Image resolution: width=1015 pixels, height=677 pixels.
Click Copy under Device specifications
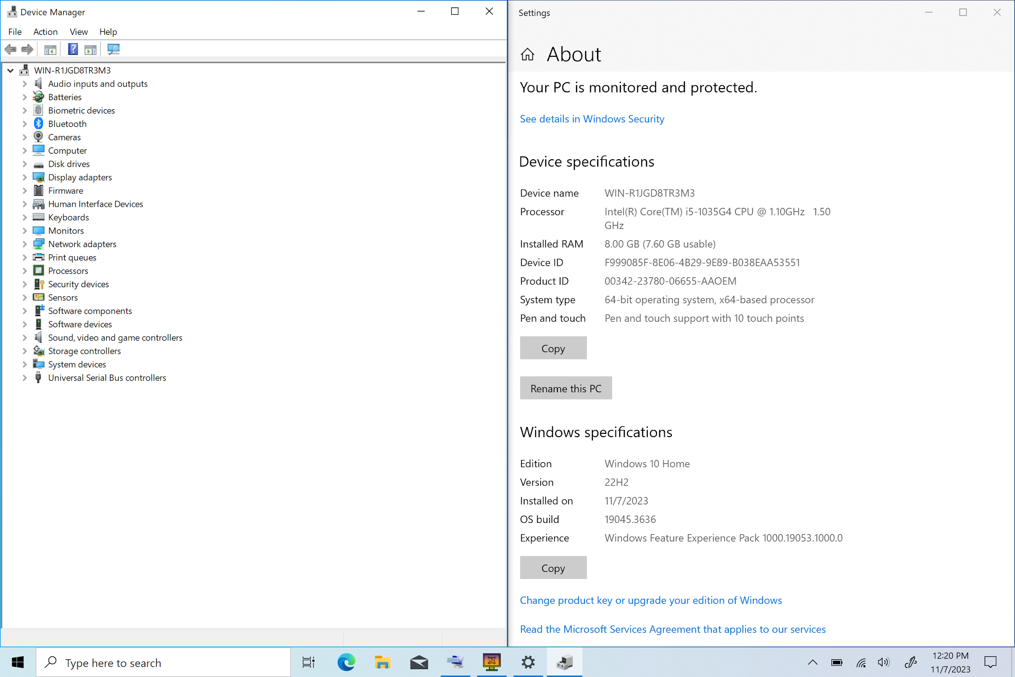pyautogui.click(x=553, y=348)
